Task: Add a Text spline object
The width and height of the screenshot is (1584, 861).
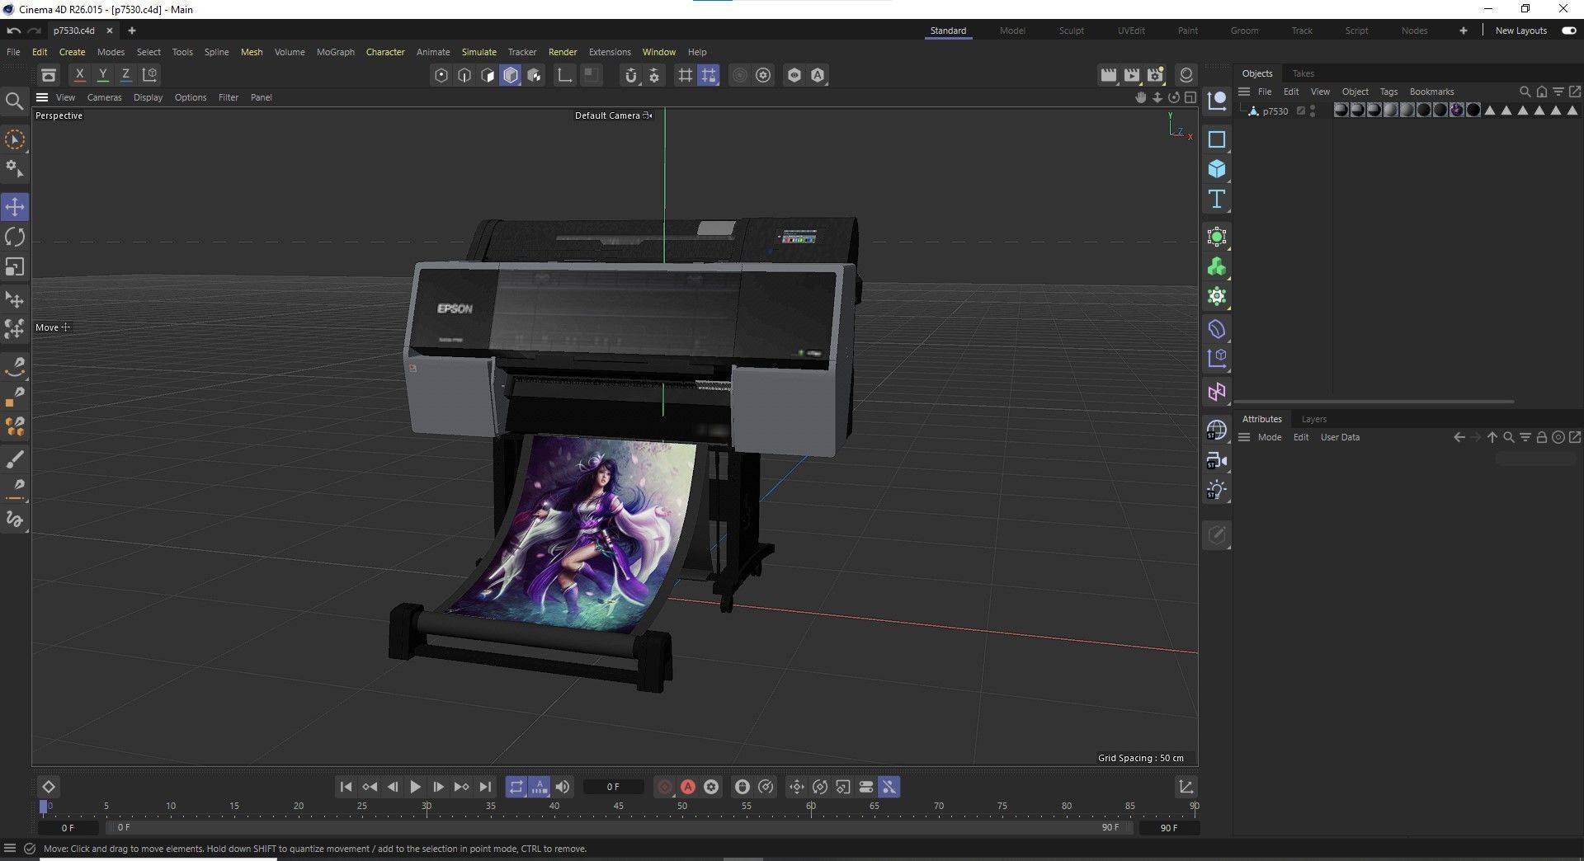Action: 1217,199
